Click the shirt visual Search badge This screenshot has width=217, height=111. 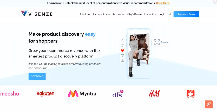pyautogui.click(x=161, y=42)
